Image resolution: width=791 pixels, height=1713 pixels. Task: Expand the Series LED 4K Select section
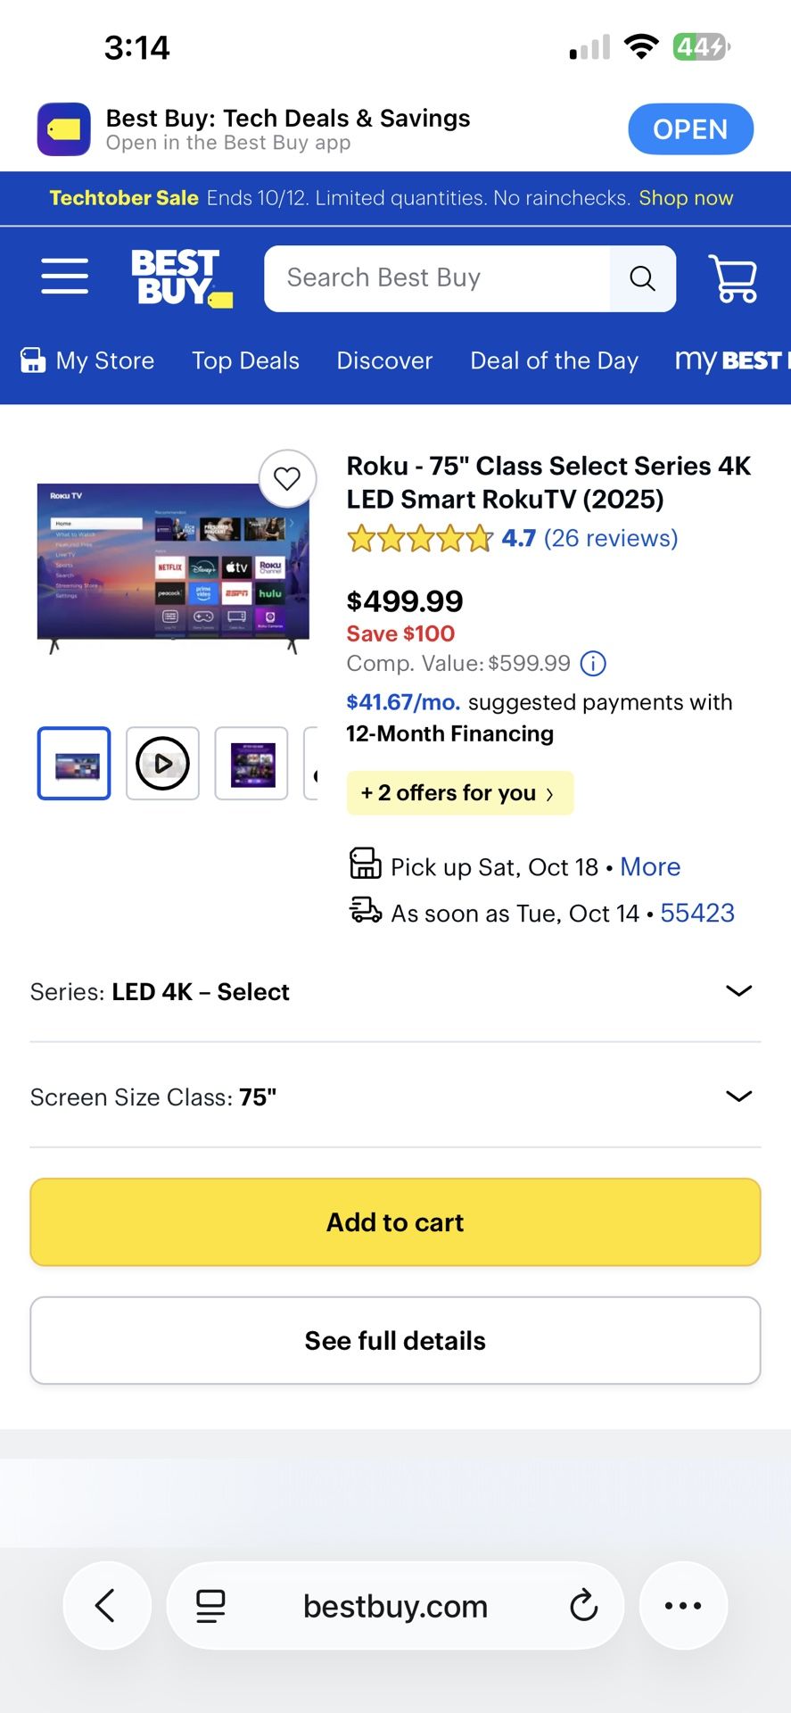[738, 990]
